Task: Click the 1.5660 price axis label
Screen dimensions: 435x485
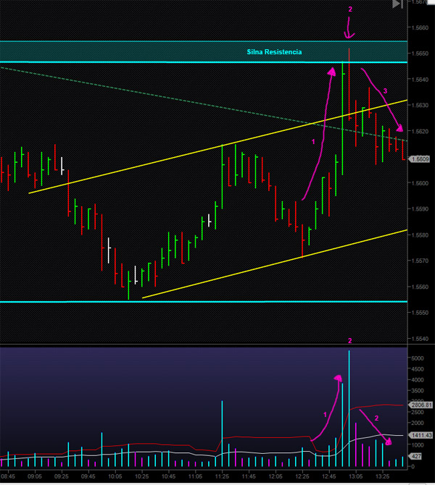Action: point(420,28)
